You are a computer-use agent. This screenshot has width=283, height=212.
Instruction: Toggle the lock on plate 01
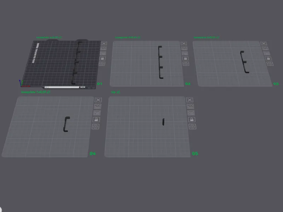coord(102,58)
